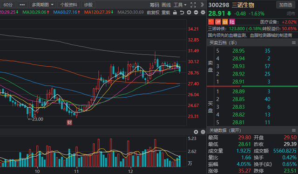
Task: Select the 60分 period button
Action: [8, 5]
